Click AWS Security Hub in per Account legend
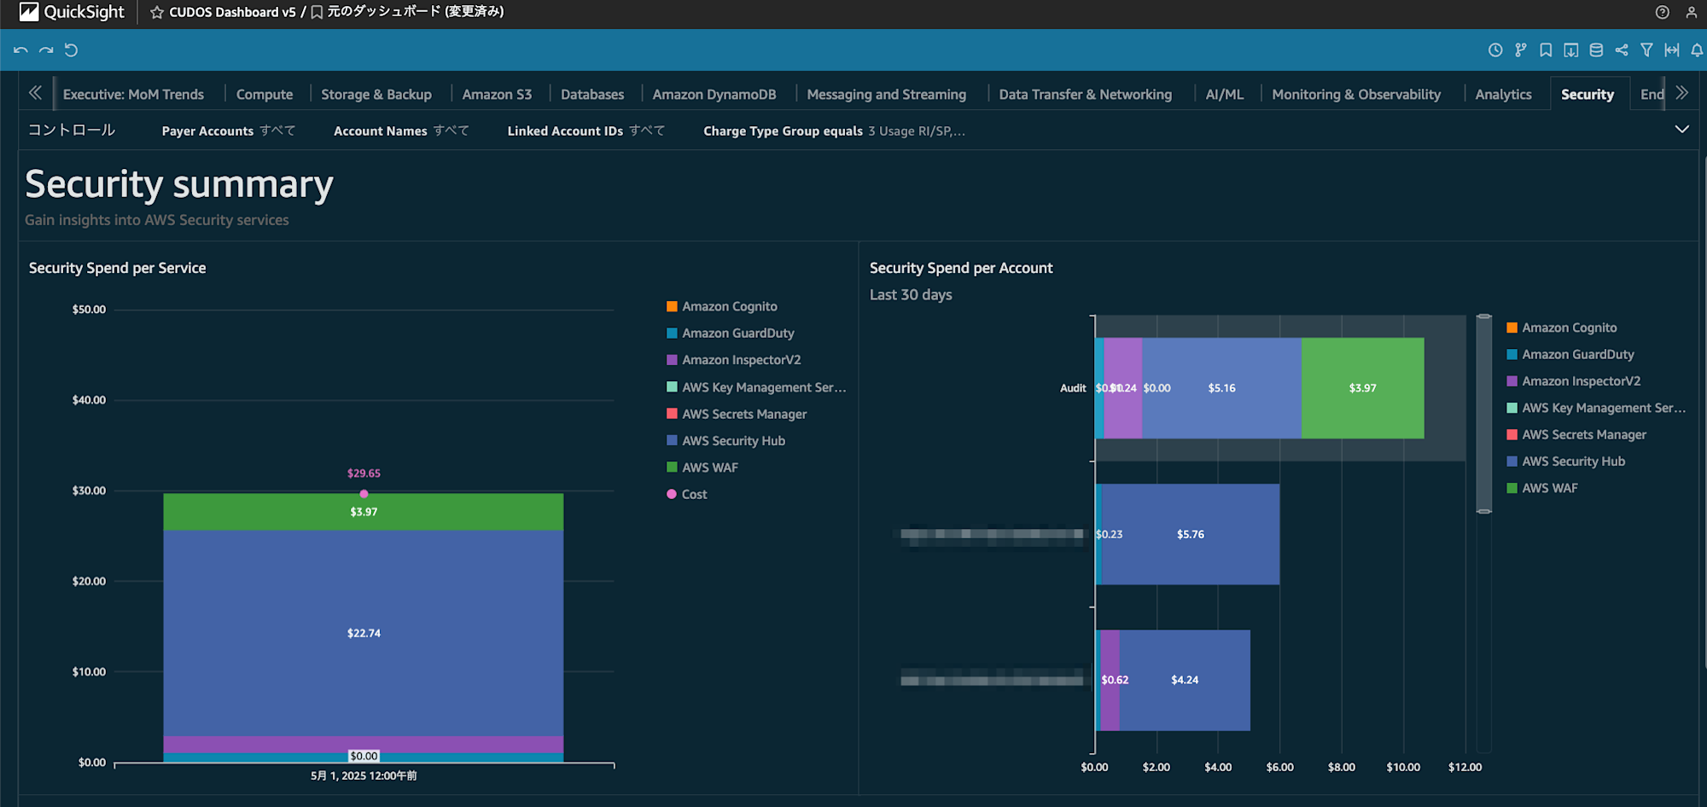Screen dimensions: 1707x807 pos(1565,462)
